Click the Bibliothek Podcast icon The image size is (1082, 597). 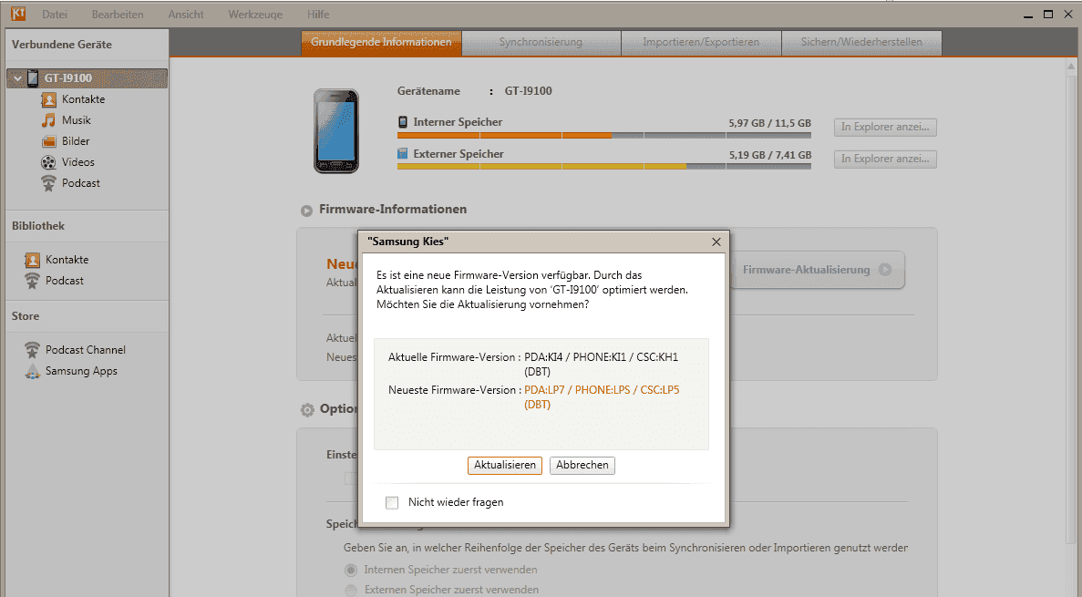pyautogui.click(x=32, y=281)
